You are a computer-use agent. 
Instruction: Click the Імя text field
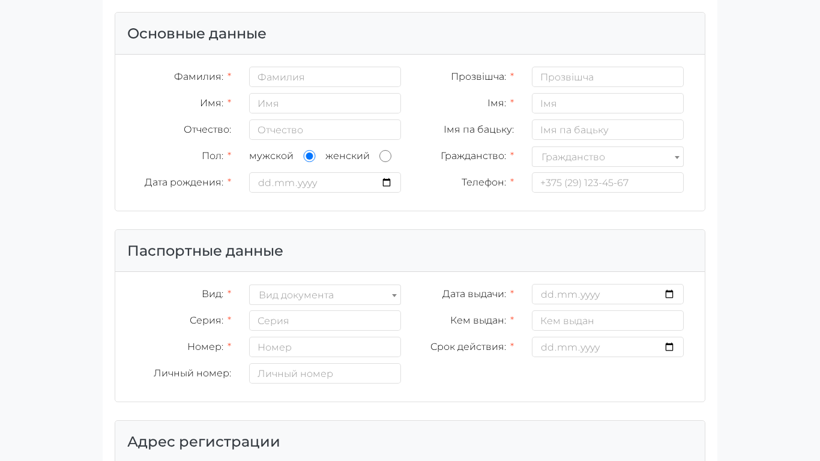point(607,103)
